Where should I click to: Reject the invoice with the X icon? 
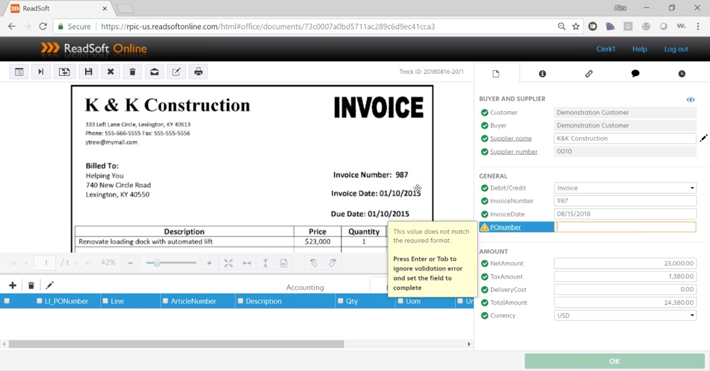tap(110, 71)
